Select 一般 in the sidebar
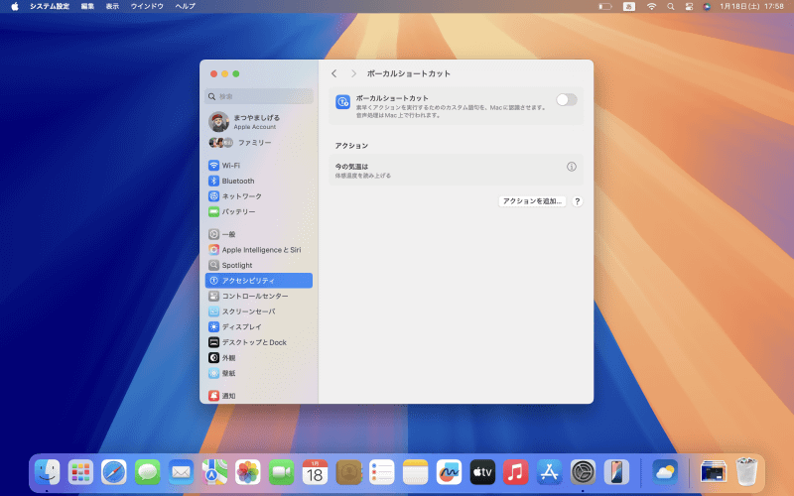Image resolution: width=794 pixels, height=496 pixels. click(x=259, y=234)
